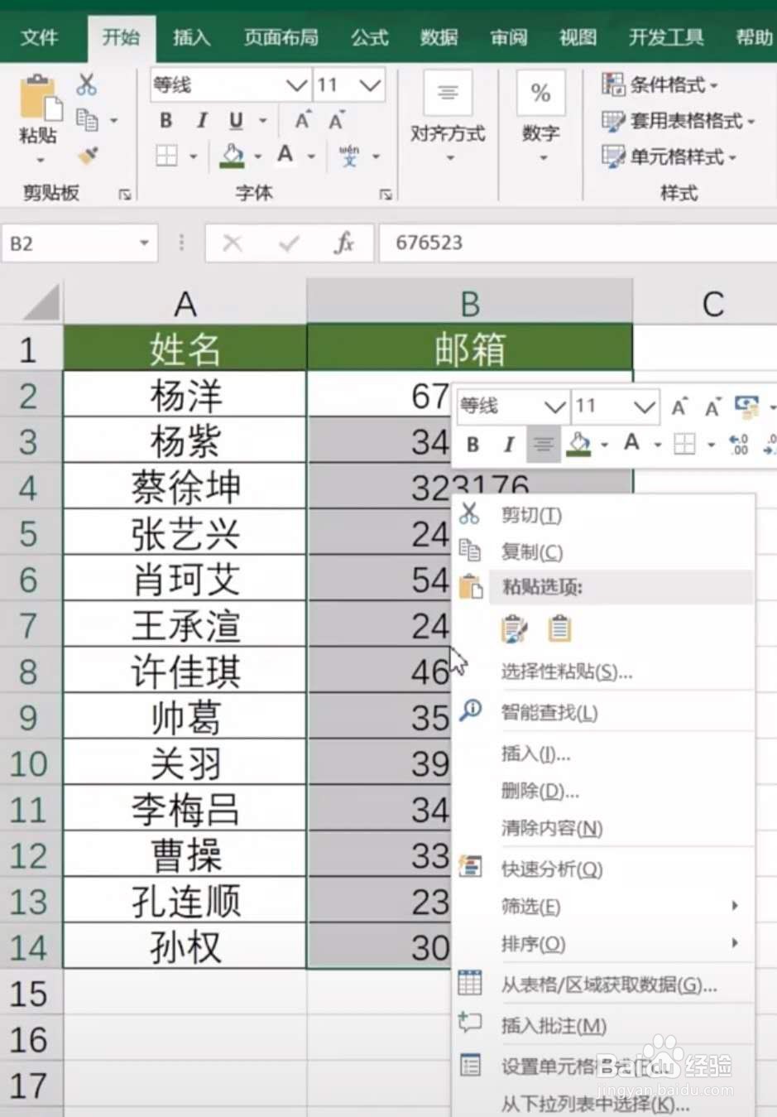Screen dimensions: 777x1117
Task: Toggle italic in the mini toolbar
Action: point(506,445)
